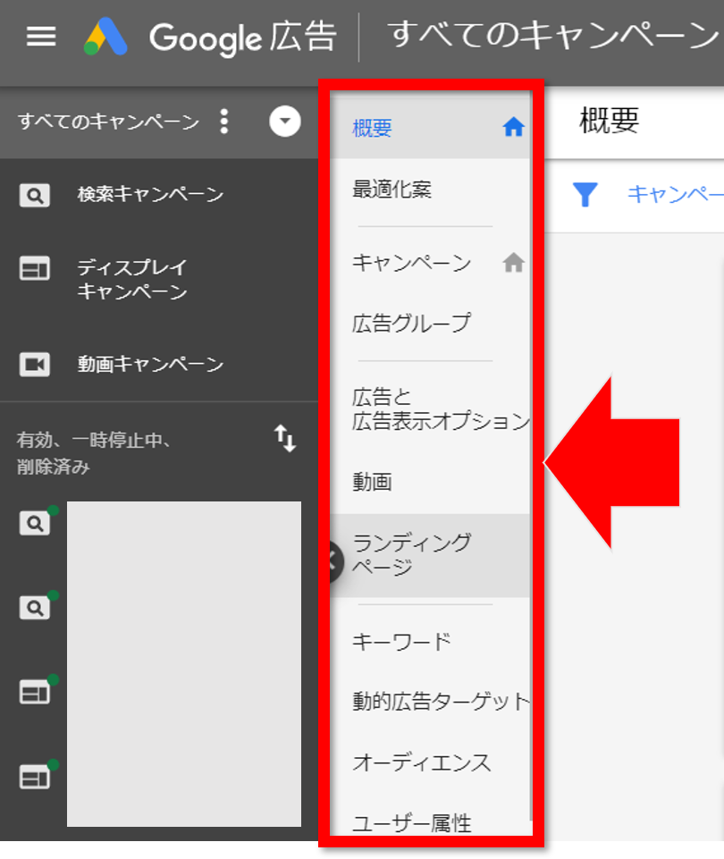Screen dimensions: 724x859
Task: Click the 有効、一時停止中、削除済み status filter
Action: (x=94, y=453)
